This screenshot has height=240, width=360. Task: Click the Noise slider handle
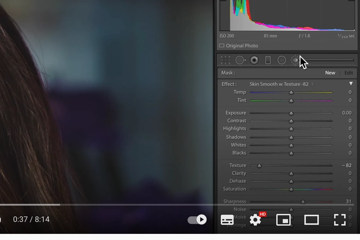291,210
